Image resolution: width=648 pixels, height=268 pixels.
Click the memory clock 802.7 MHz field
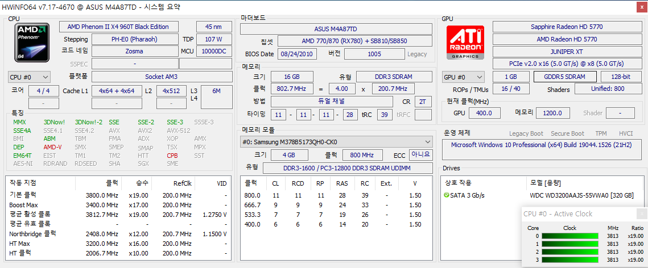(x=292, y=89)
